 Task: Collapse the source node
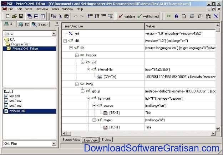coord(94,105)
